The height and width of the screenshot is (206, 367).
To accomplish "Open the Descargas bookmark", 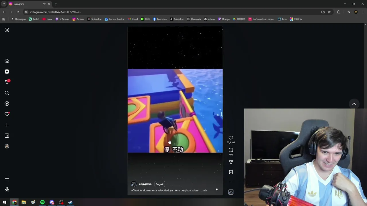I will [18, 19].
